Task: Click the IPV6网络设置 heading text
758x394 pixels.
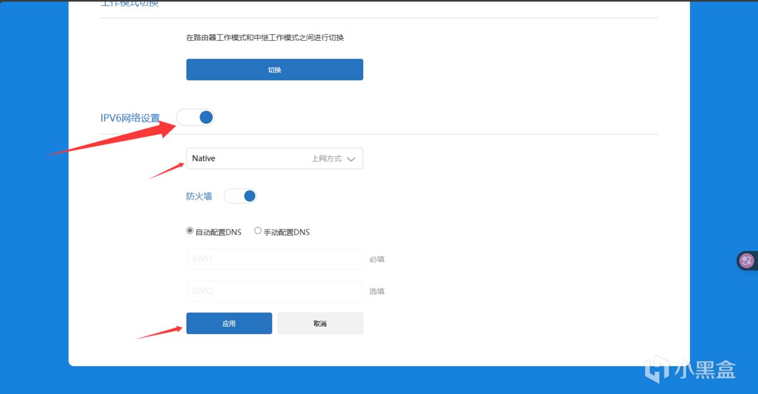Action: [x=130, y=118]
